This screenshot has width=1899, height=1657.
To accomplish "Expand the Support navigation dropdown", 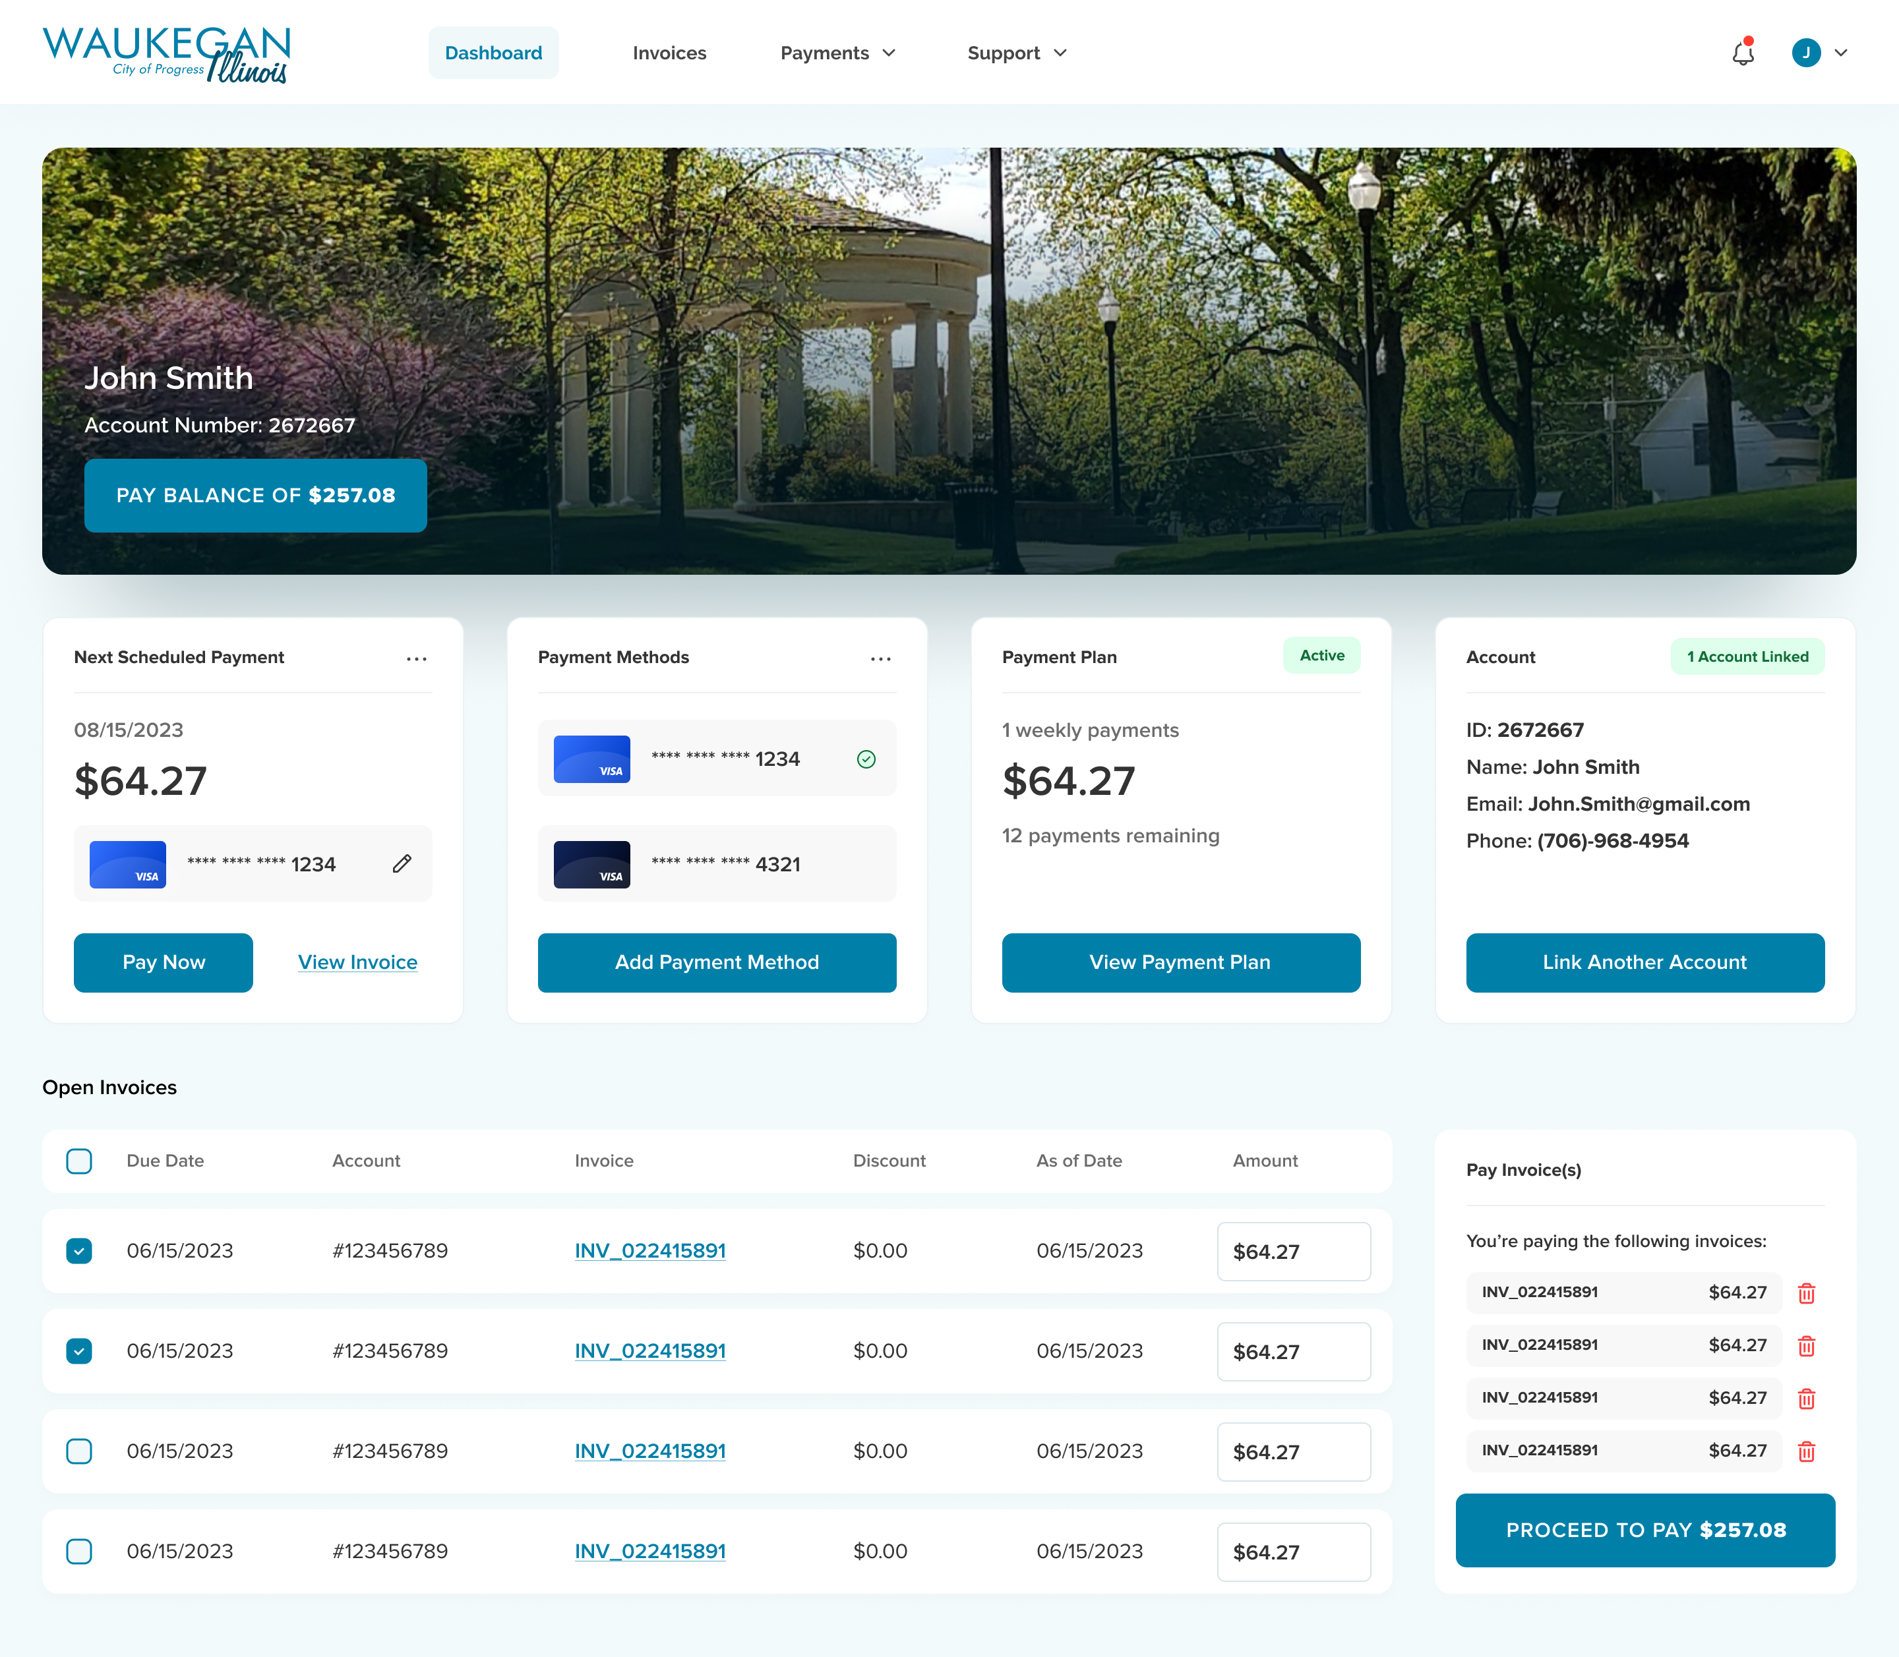I will pyautogui.click(x=1017, y=53).
